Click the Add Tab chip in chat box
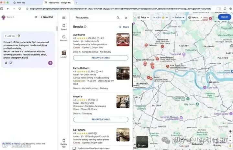 10,36
